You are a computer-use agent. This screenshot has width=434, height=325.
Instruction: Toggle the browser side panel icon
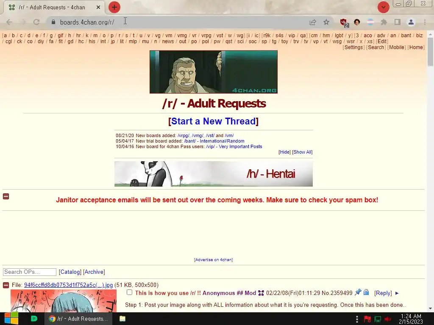click(x=398, y=22)
